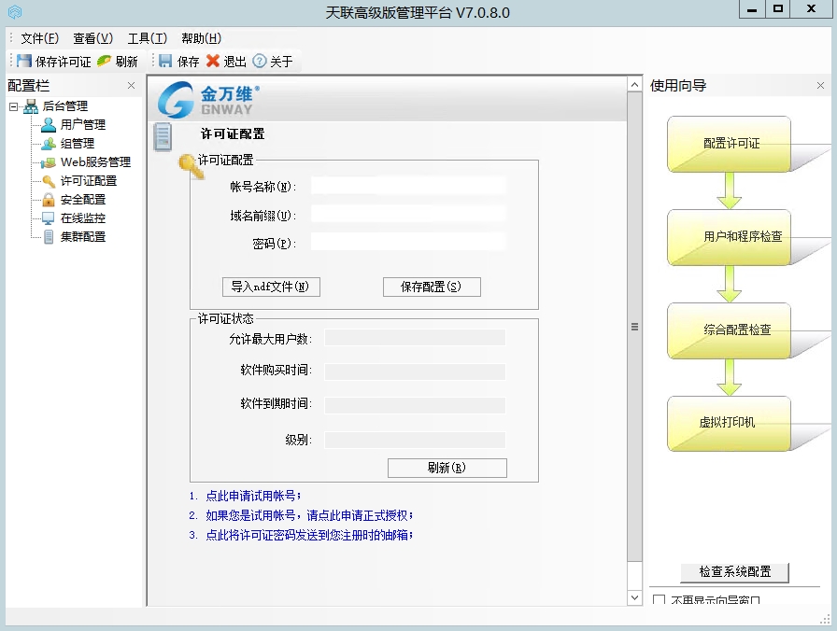837x631 pixels.
Task: Click the Import ndf file button
Action: tap(271, 287)
